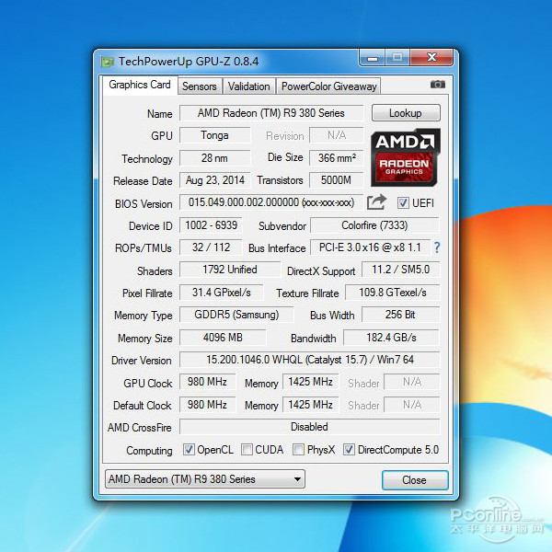The width and height of the screenshot is (552, 552).
Task: Click the GPU Clock value 980 MHz
Action: 207,382
